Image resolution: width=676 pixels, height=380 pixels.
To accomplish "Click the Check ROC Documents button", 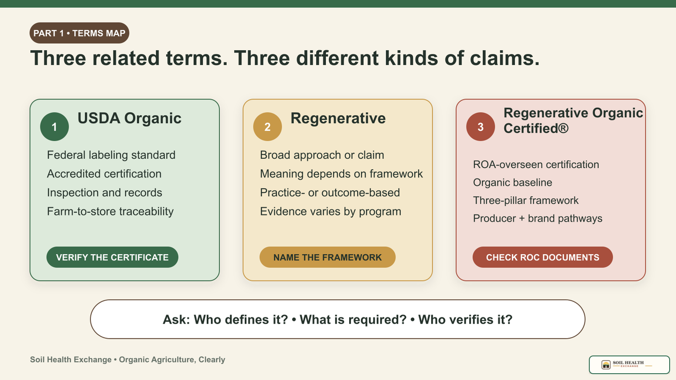I will coord(542,258).
